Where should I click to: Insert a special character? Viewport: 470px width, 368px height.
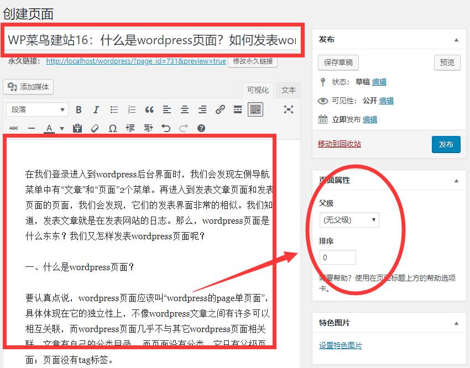pyautogui.click(x=113, y=128)
